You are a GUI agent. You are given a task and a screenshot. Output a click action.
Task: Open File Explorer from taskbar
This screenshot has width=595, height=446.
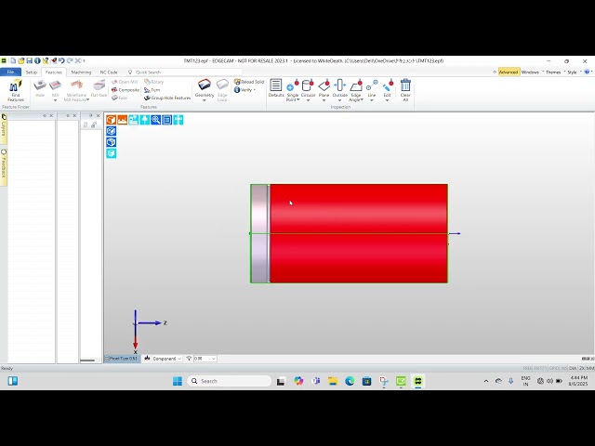pos(333,381)
